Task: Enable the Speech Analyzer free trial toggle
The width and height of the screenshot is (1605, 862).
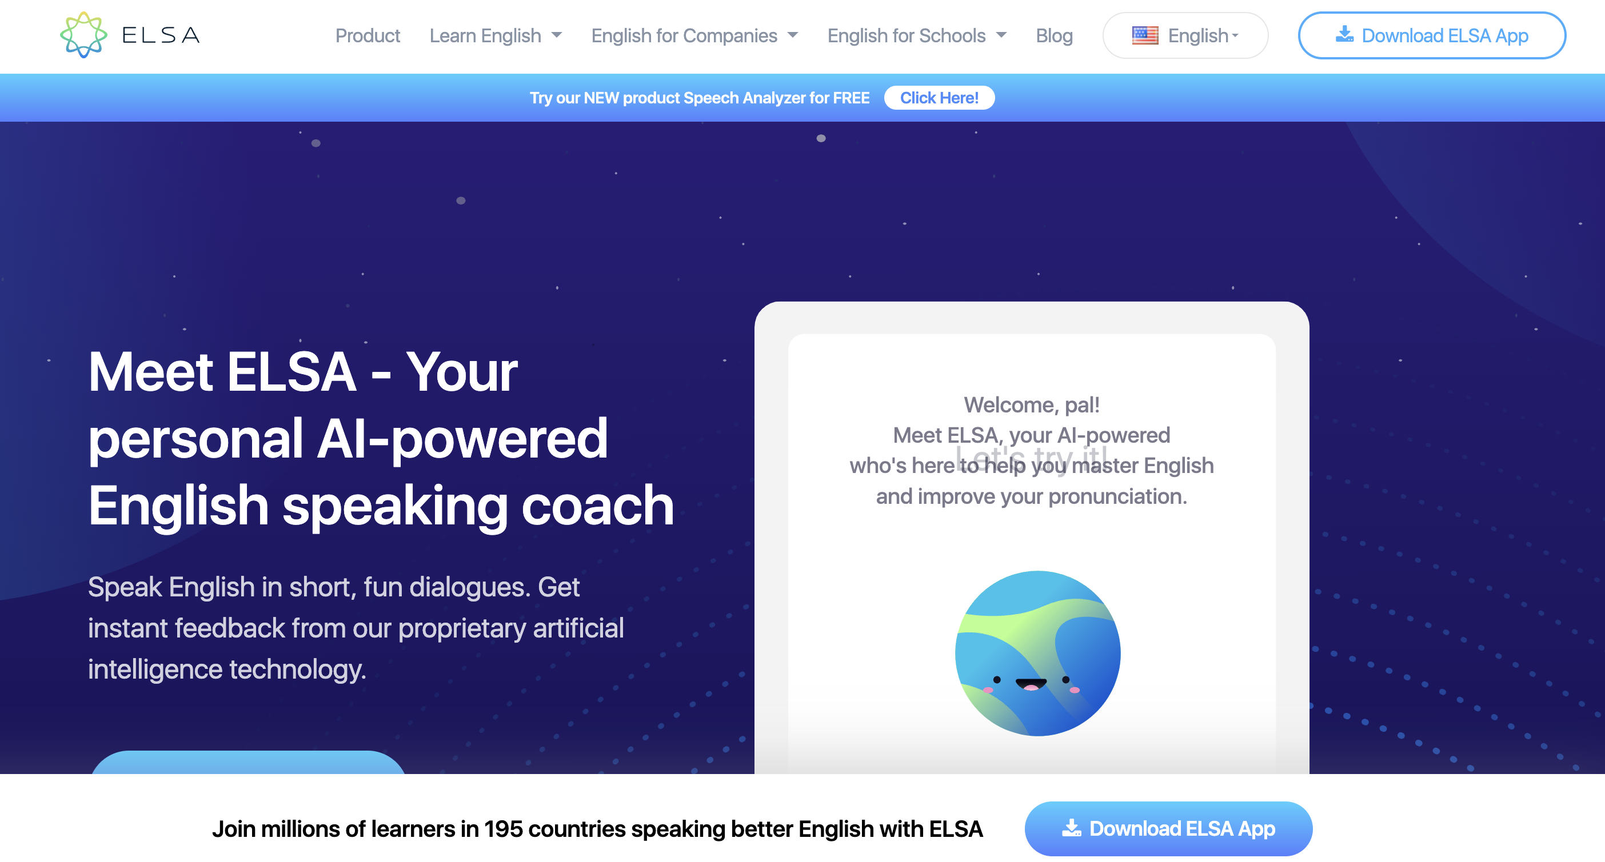Action: click(x=939, y=98)
